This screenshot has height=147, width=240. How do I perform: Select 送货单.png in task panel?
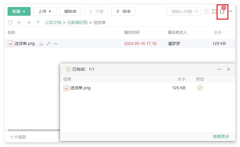(x=80, y=88)
